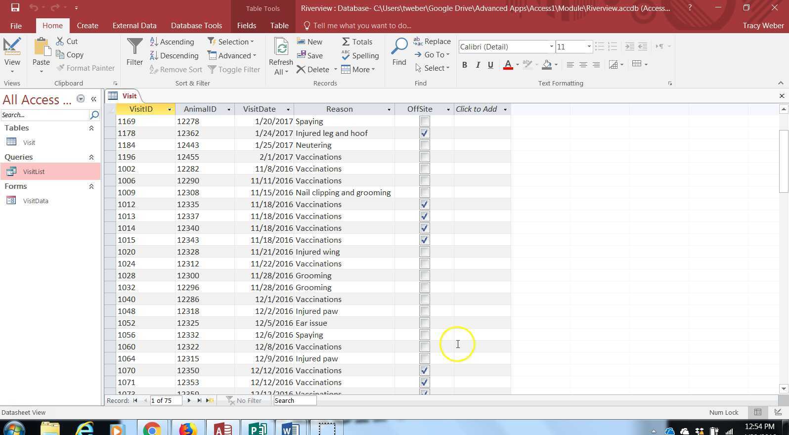
Task: Open OffSite column filter dropdown
Action: pos(448,109)
